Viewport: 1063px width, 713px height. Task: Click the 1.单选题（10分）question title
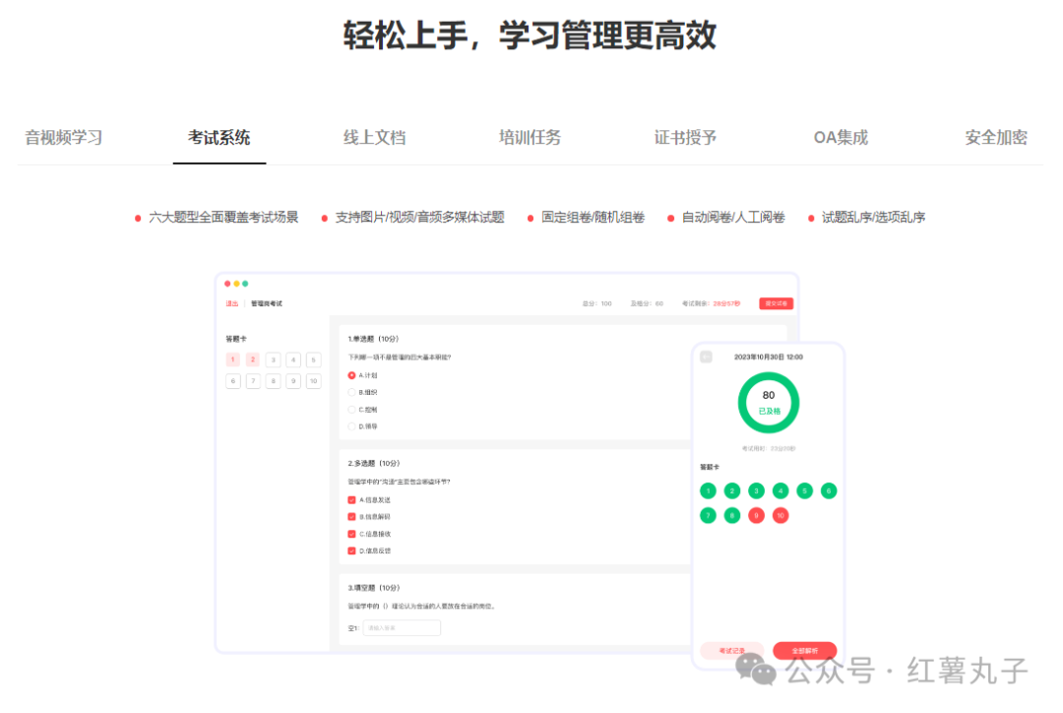pos(374,339)
